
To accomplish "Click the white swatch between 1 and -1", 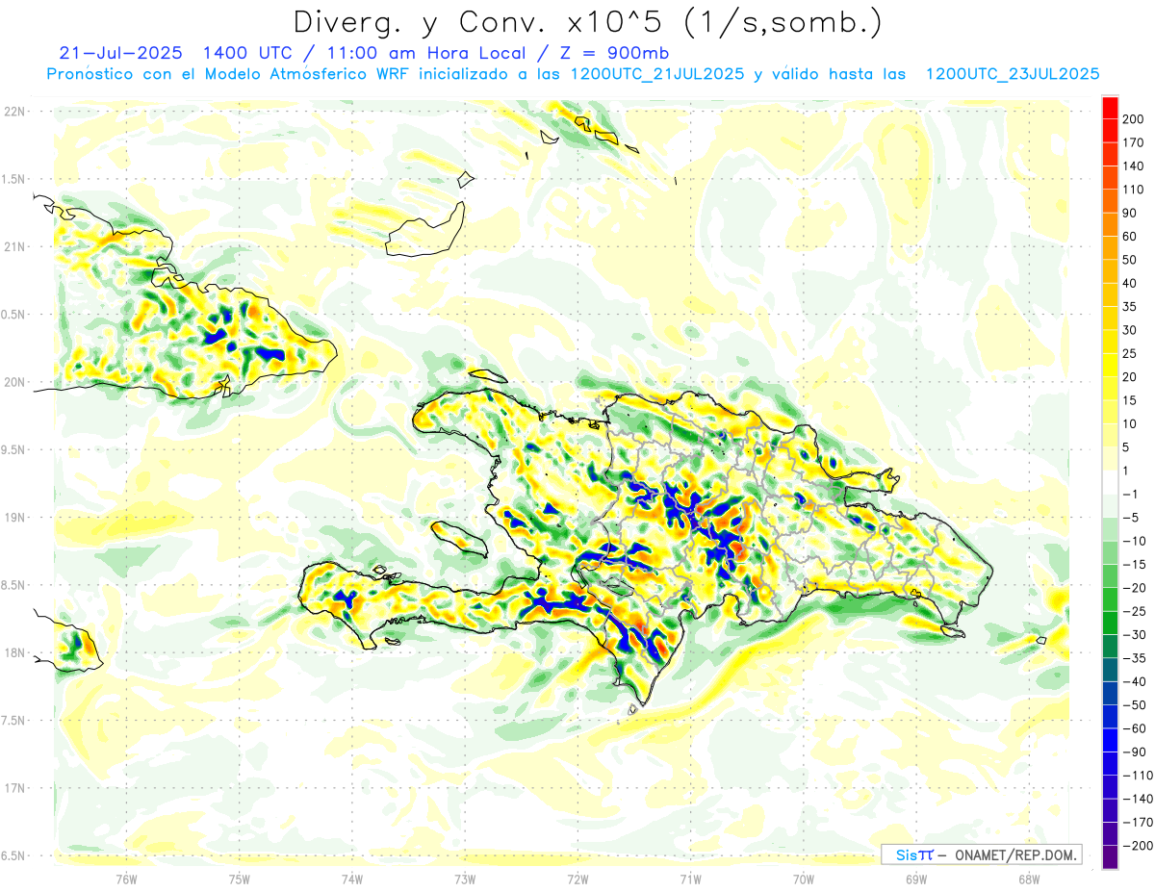I will pos(1110,482).
